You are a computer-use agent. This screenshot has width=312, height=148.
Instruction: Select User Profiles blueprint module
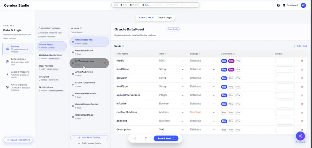coord(52,67)
